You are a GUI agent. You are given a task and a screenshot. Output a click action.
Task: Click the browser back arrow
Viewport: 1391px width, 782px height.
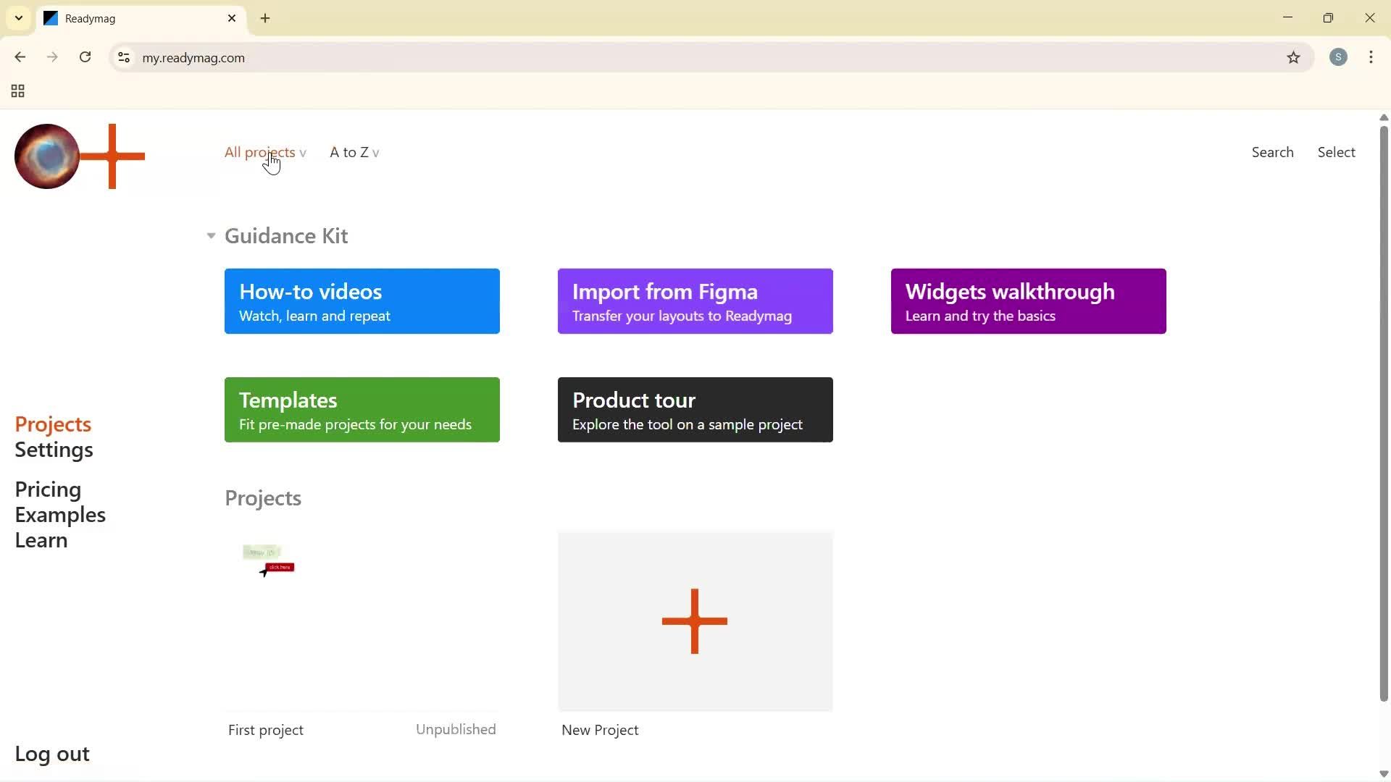click(20, 57)
